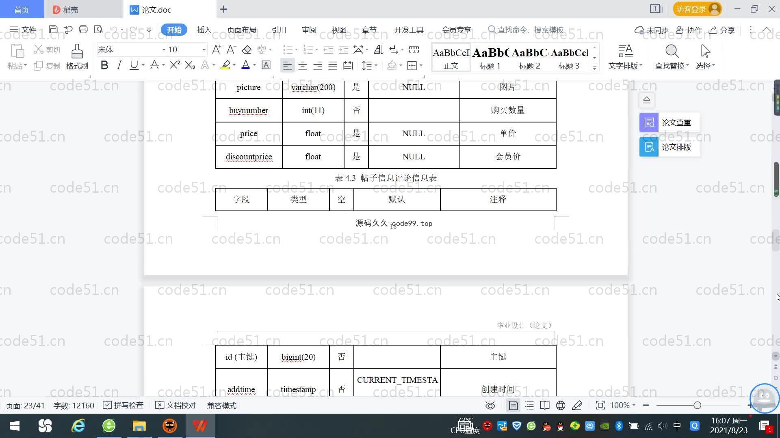Click the text highlight color swatch

coord(225,65)
